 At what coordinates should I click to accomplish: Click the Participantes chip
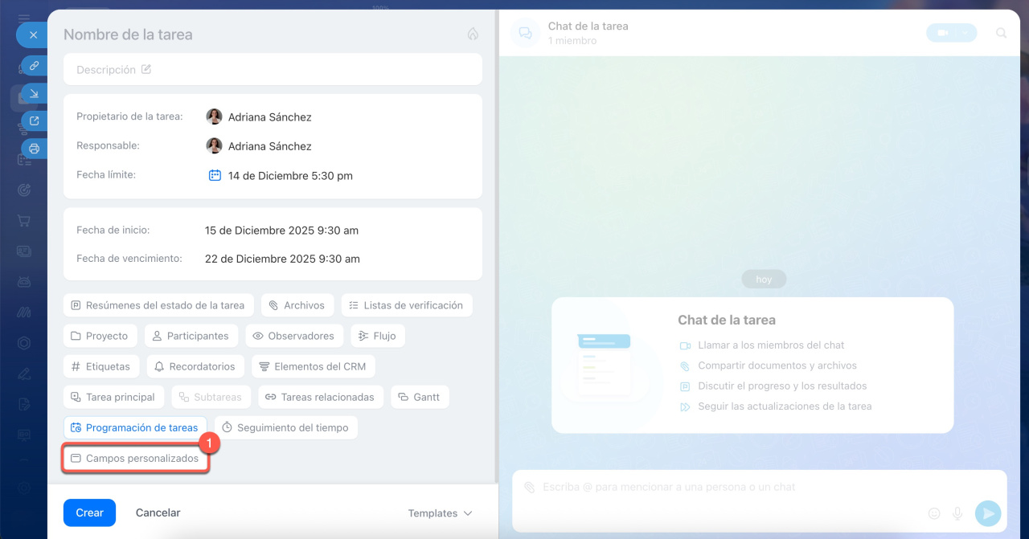pos(191,336)
